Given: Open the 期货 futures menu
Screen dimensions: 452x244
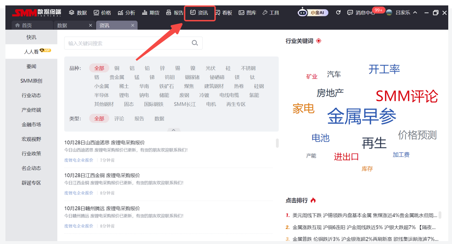Looking at the screenshot, I should click(x=151, y=12).
